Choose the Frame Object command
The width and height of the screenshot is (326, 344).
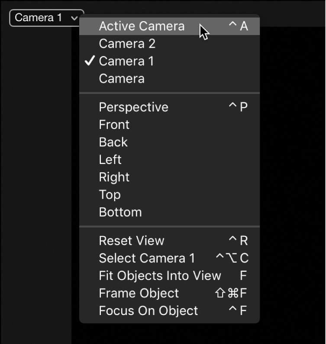tap(139, 293)
